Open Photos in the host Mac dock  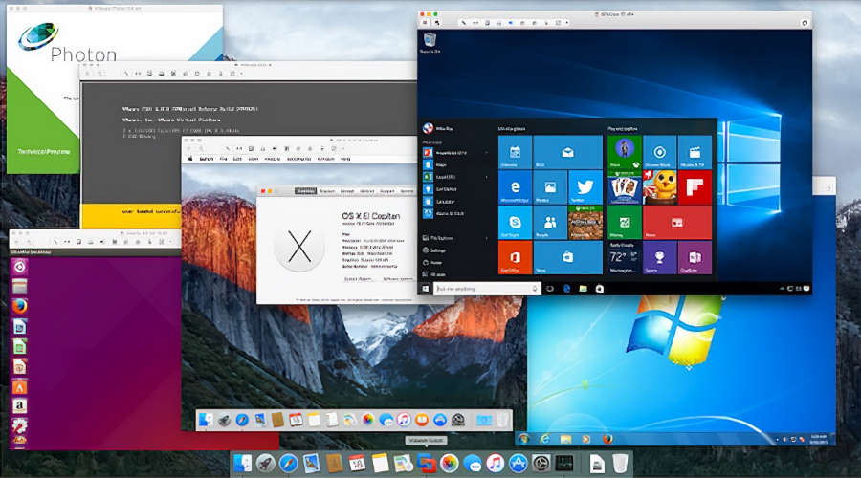[x=450, y=465]
